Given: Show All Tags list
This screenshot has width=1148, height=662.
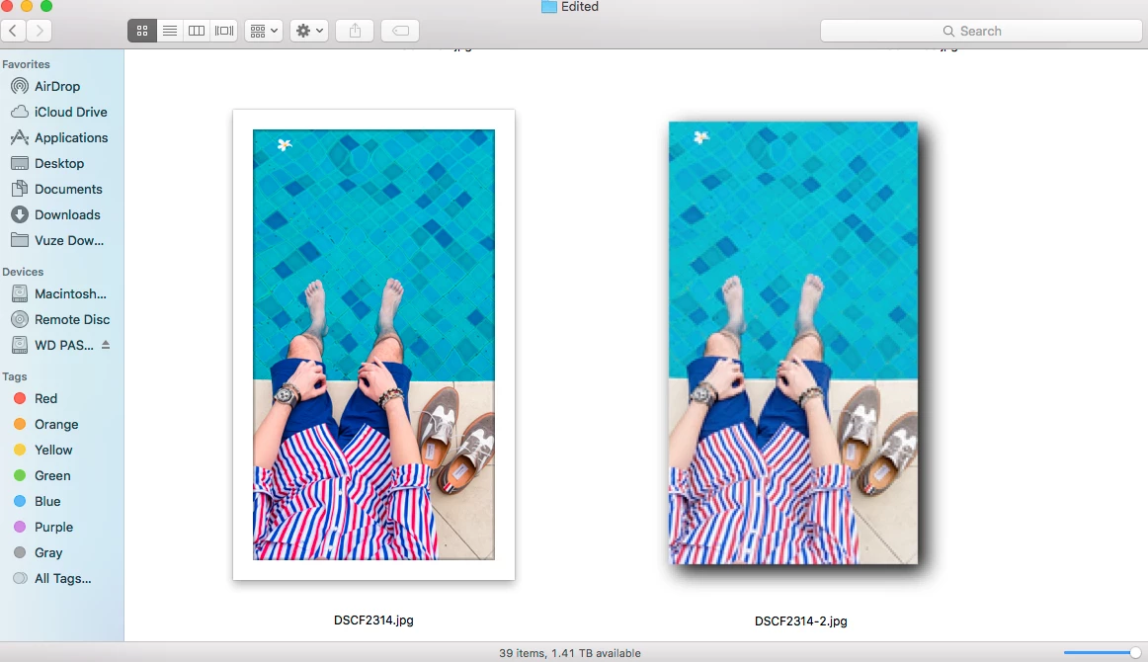Looking at the screenshot, I should point(61,578).
